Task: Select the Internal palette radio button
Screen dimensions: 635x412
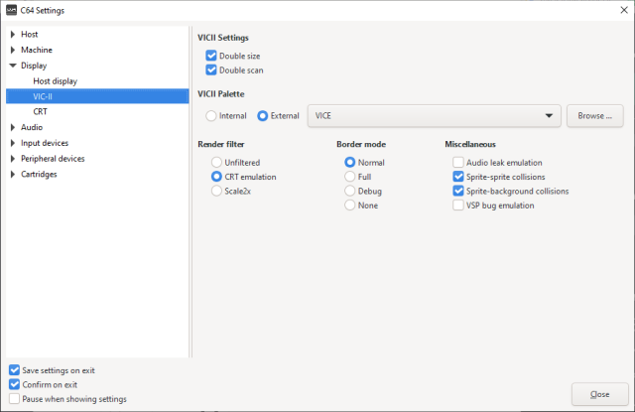Action: pyautogui.click(x=211, y=116)
